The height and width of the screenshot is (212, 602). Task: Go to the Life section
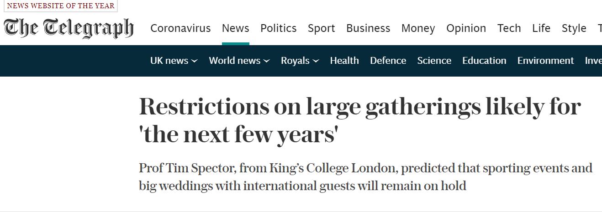[x=541, y=28]
